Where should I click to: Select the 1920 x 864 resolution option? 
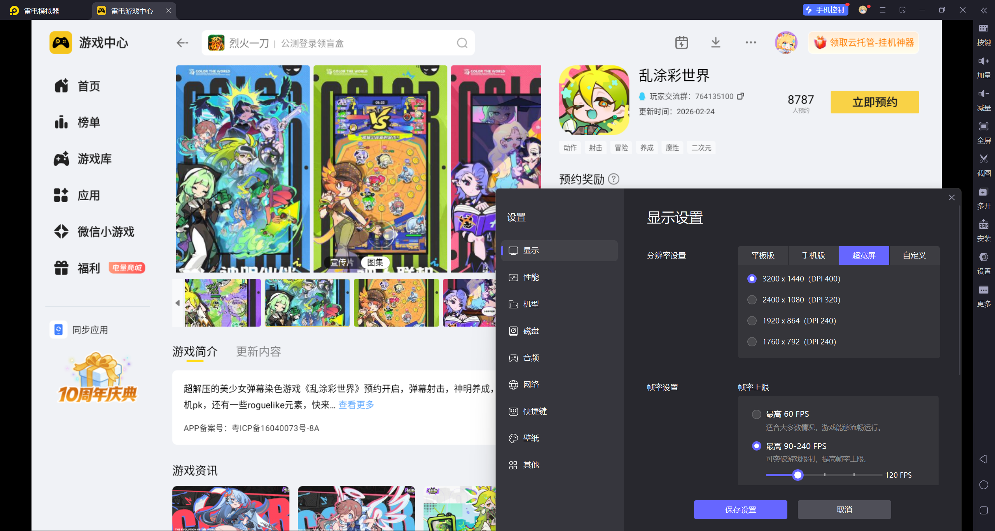point(752,321)
